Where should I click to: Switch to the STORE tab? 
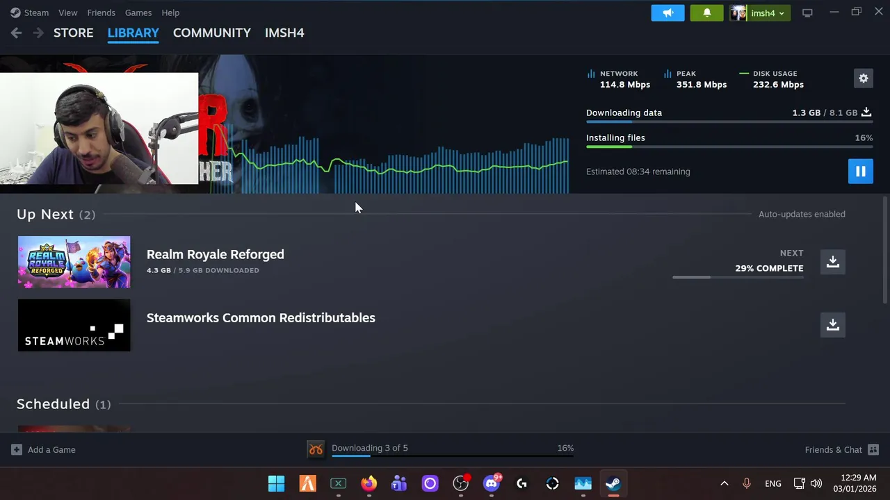coord(74,33)
